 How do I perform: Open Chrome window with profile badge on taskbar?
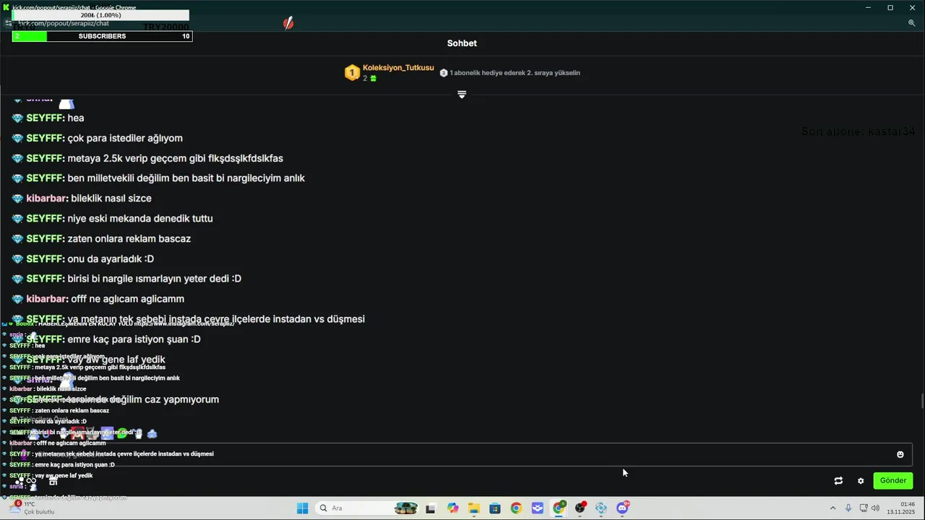559,508
